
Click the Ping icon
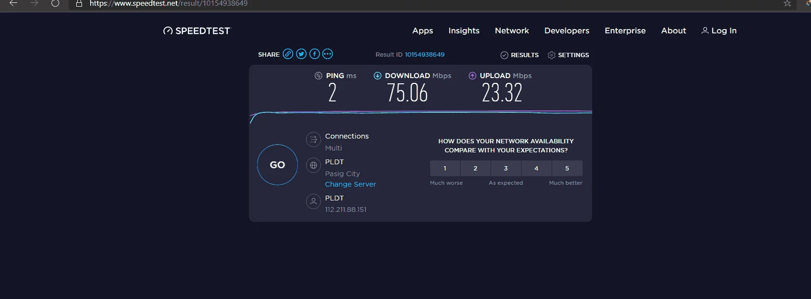point(318,76)
